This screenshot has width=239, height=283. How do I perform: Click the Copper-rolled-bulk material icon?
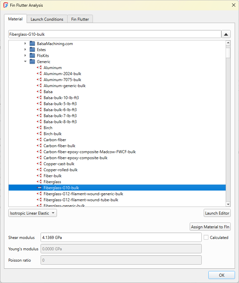pyautogui.click(x=39, y=170)
